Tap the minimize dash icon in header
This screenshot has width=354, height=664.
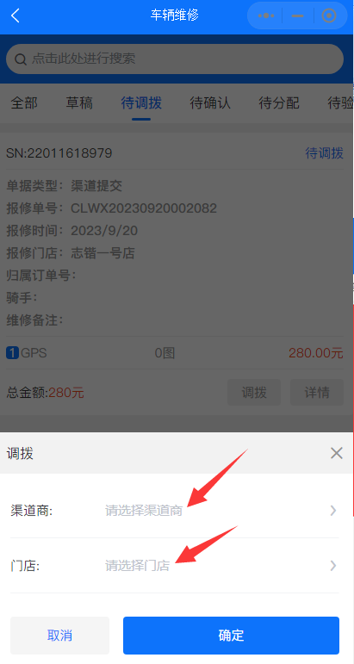[x=298, y=16]
